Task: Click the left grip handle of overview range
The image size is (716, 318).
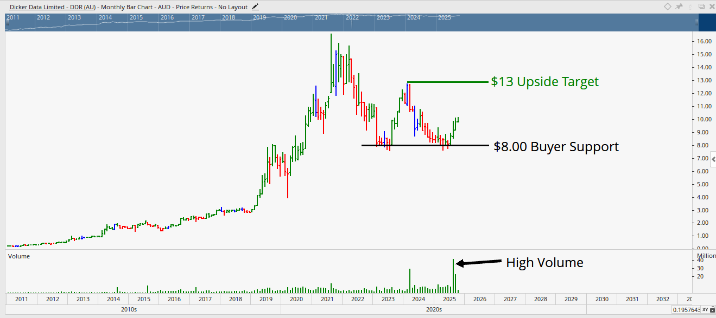Action: (8, 23)
